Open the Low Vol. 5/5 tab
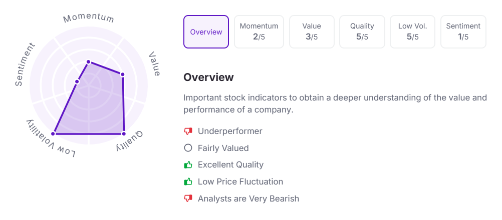Screen dimensions: 502x220 tap(413, 32)
